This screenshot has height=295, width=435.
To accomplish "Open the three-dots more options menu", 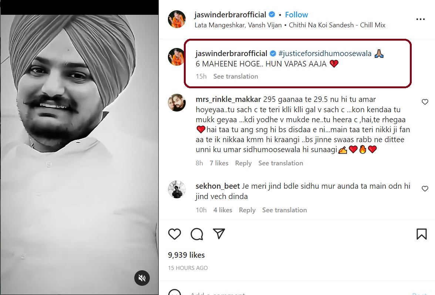I will [421, 19].
